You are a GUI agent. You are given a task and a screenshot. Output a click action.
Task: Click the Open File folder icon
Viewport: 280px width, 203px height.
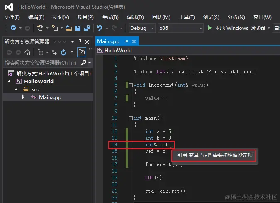(x=69, y=28)
